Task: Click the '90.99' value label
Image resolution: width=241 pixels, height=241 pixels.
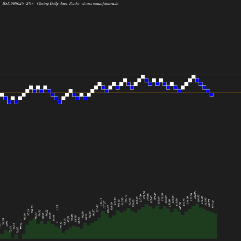Action: (x=25, y=216)
